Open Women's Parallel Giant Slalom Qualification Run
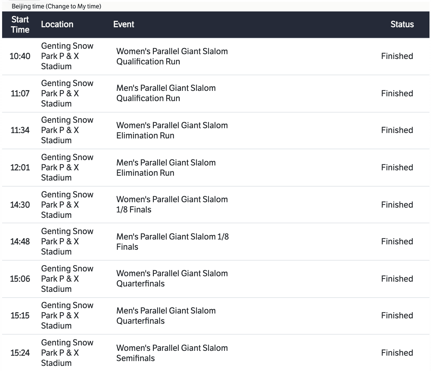Image resolution: width=431 pixels, height=371 pixels. [172, 56]
